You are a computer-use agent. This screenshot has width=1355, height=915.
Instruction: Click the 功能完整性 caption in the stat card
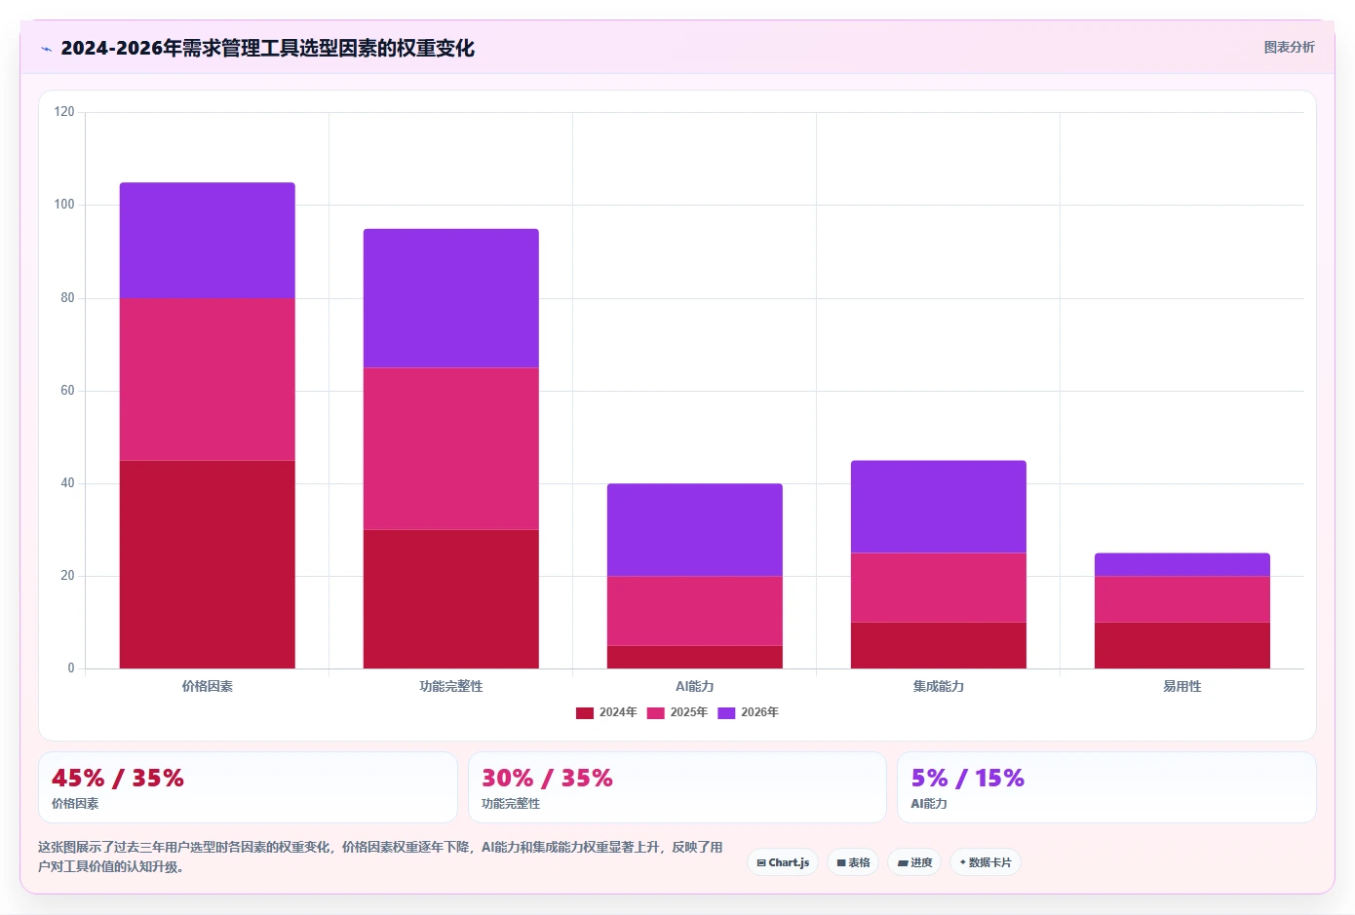[x=511, y=804]
